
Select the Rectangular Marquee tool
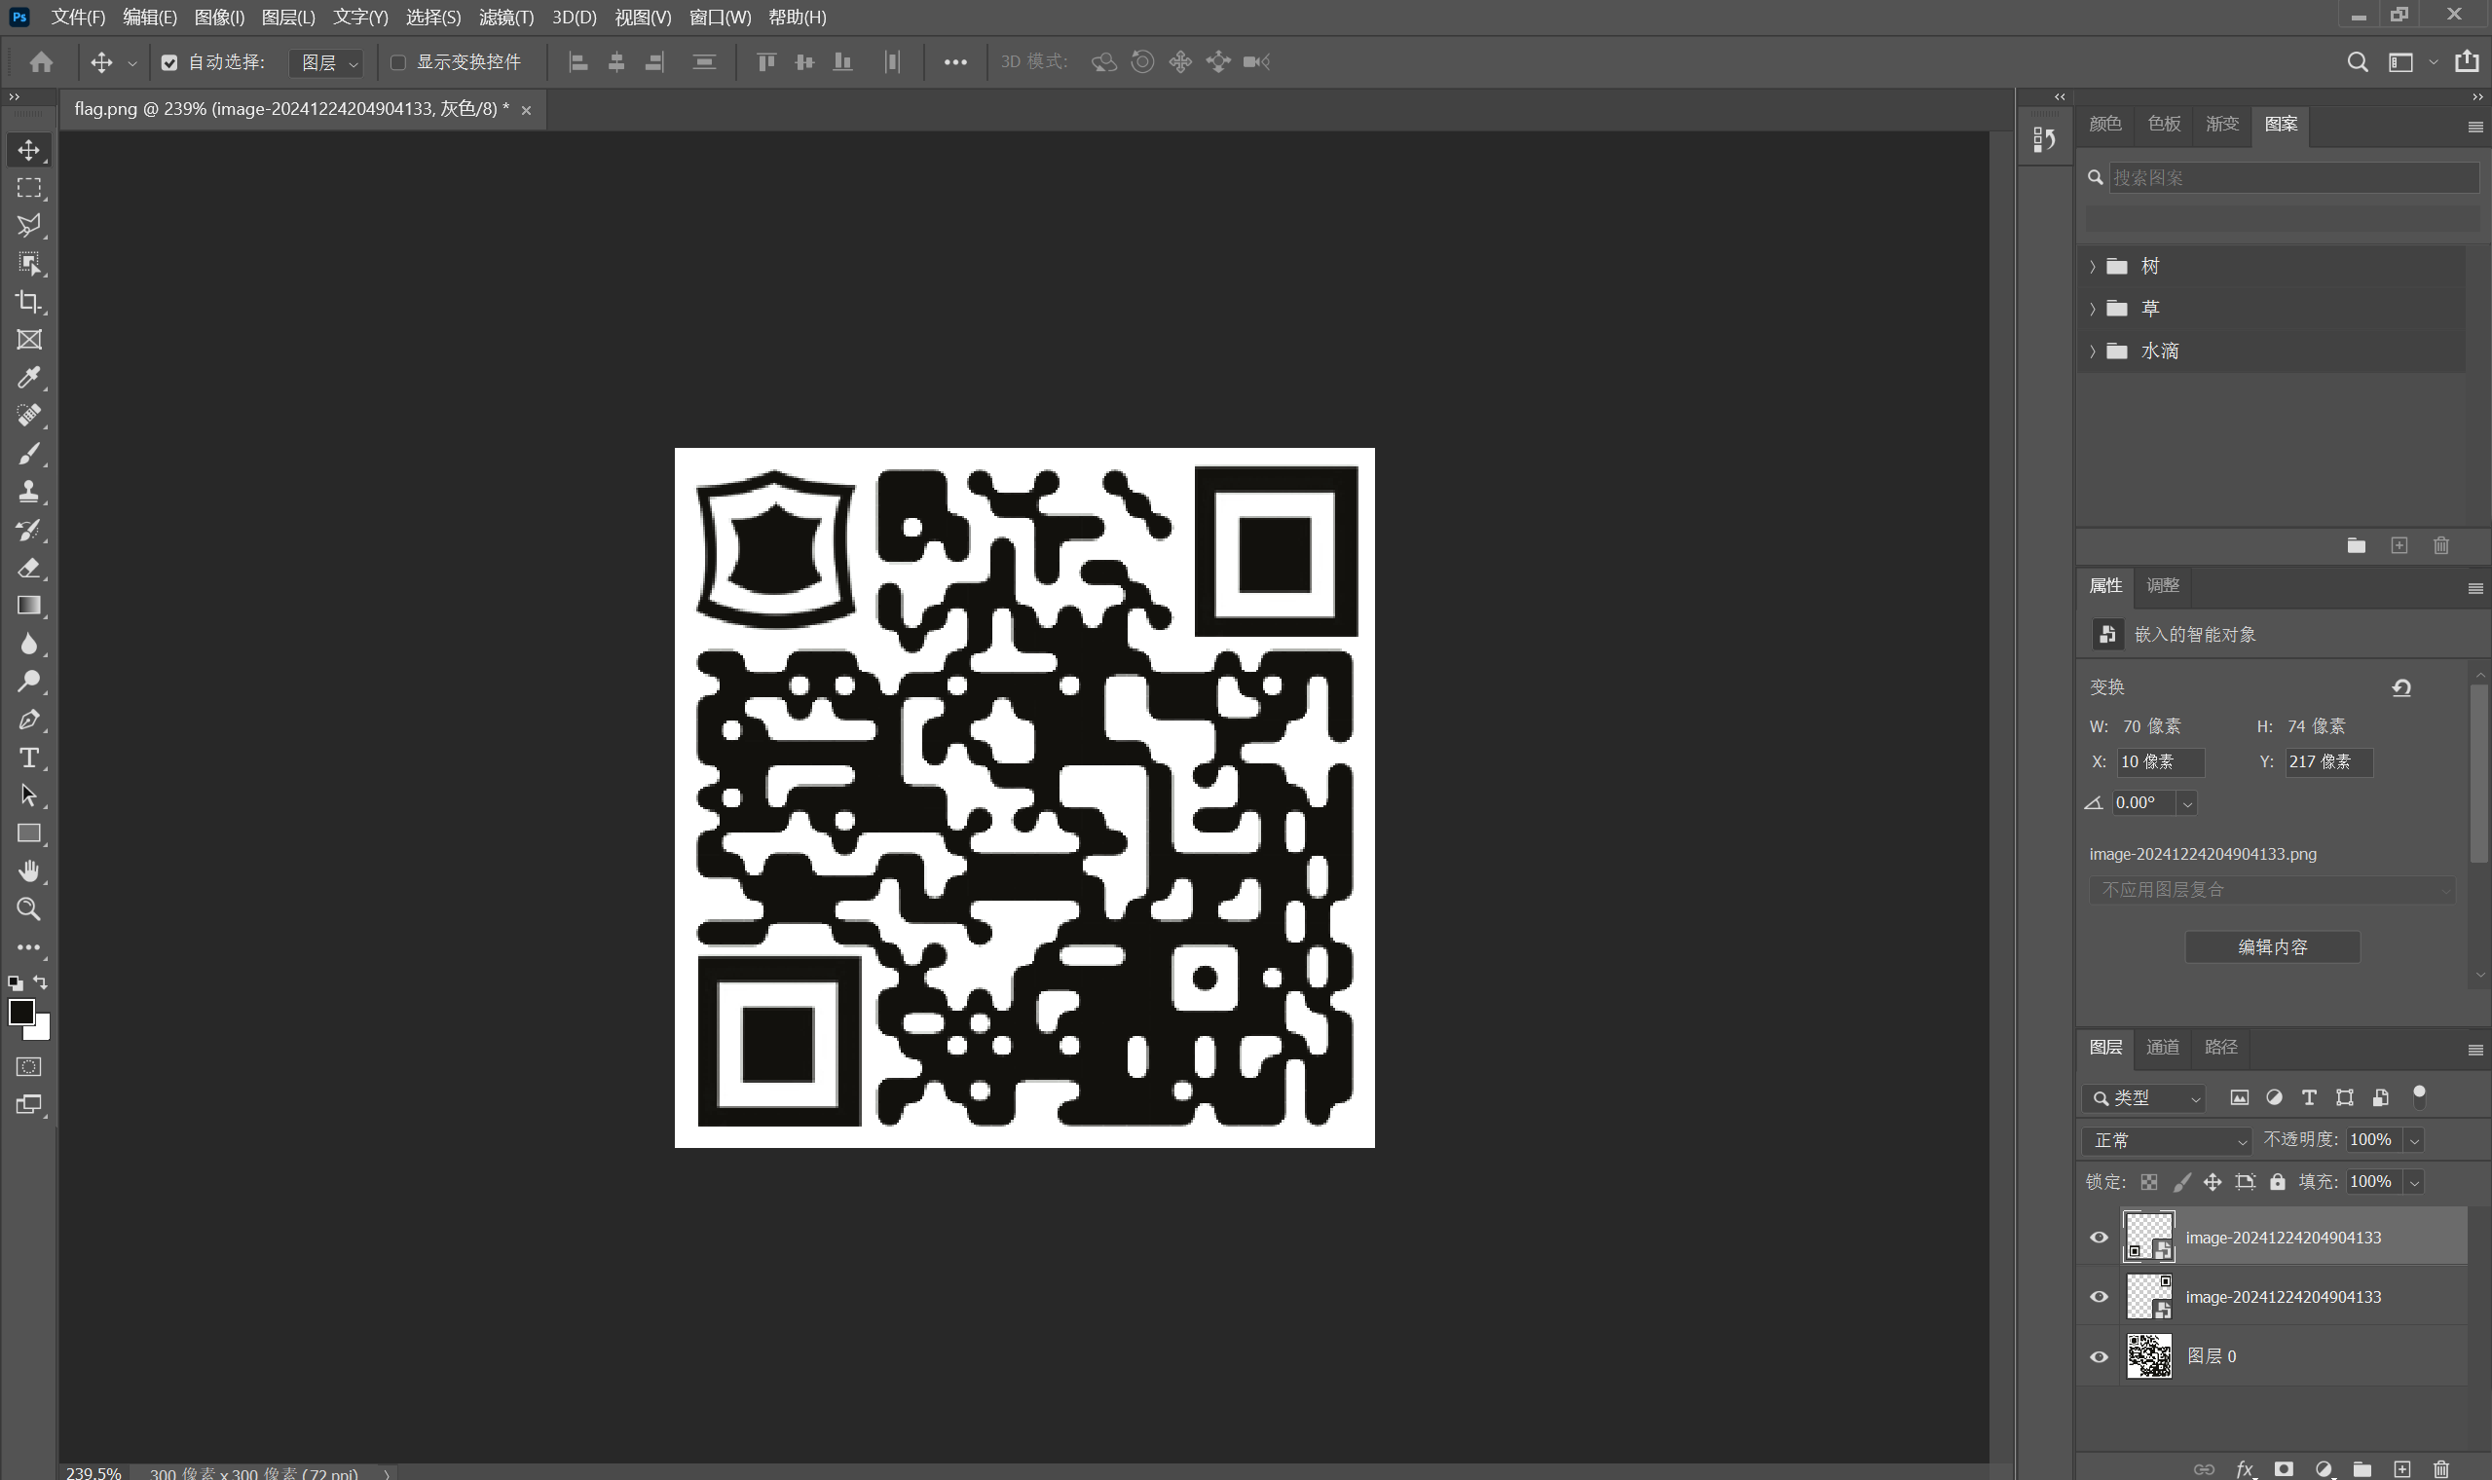coord(29,188)
